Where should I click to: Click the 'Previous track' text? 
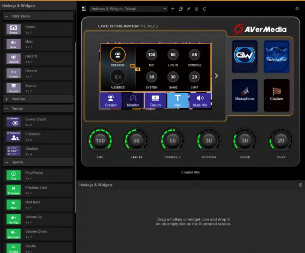(36, 187)
